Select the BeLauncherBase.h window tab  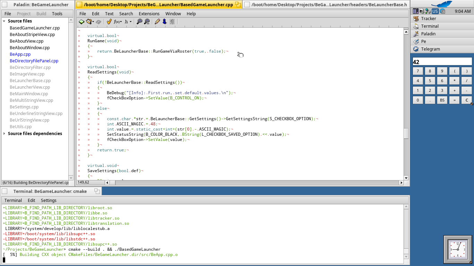tap(326, 5)
